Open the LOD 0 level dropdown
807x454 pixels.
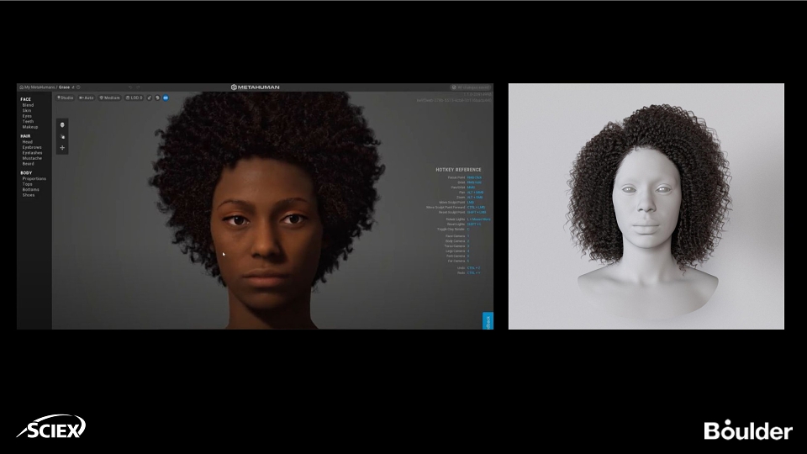pos(134,98)
